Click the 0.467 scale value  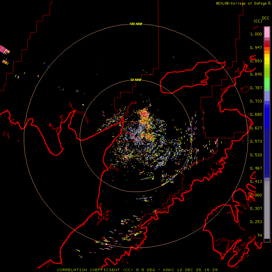256,168
